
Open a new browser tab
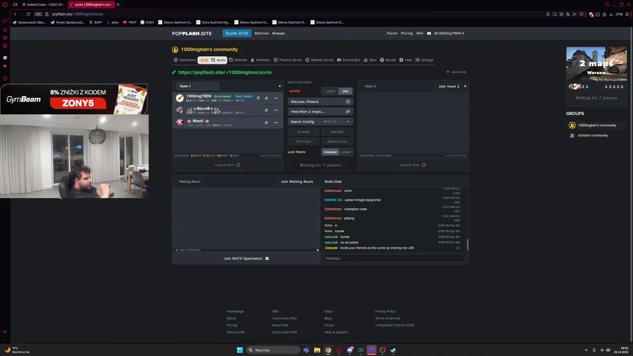click(118, 4)
